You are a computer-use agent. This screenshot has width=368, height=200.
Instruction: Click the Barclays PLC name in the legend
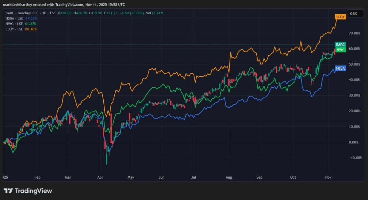[x=29, y=13]
